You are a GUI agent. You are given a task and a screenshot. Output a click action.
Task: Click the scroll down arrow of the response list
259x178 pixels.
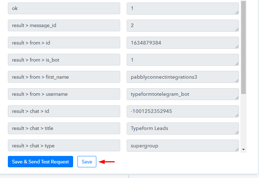click(244, 150)
